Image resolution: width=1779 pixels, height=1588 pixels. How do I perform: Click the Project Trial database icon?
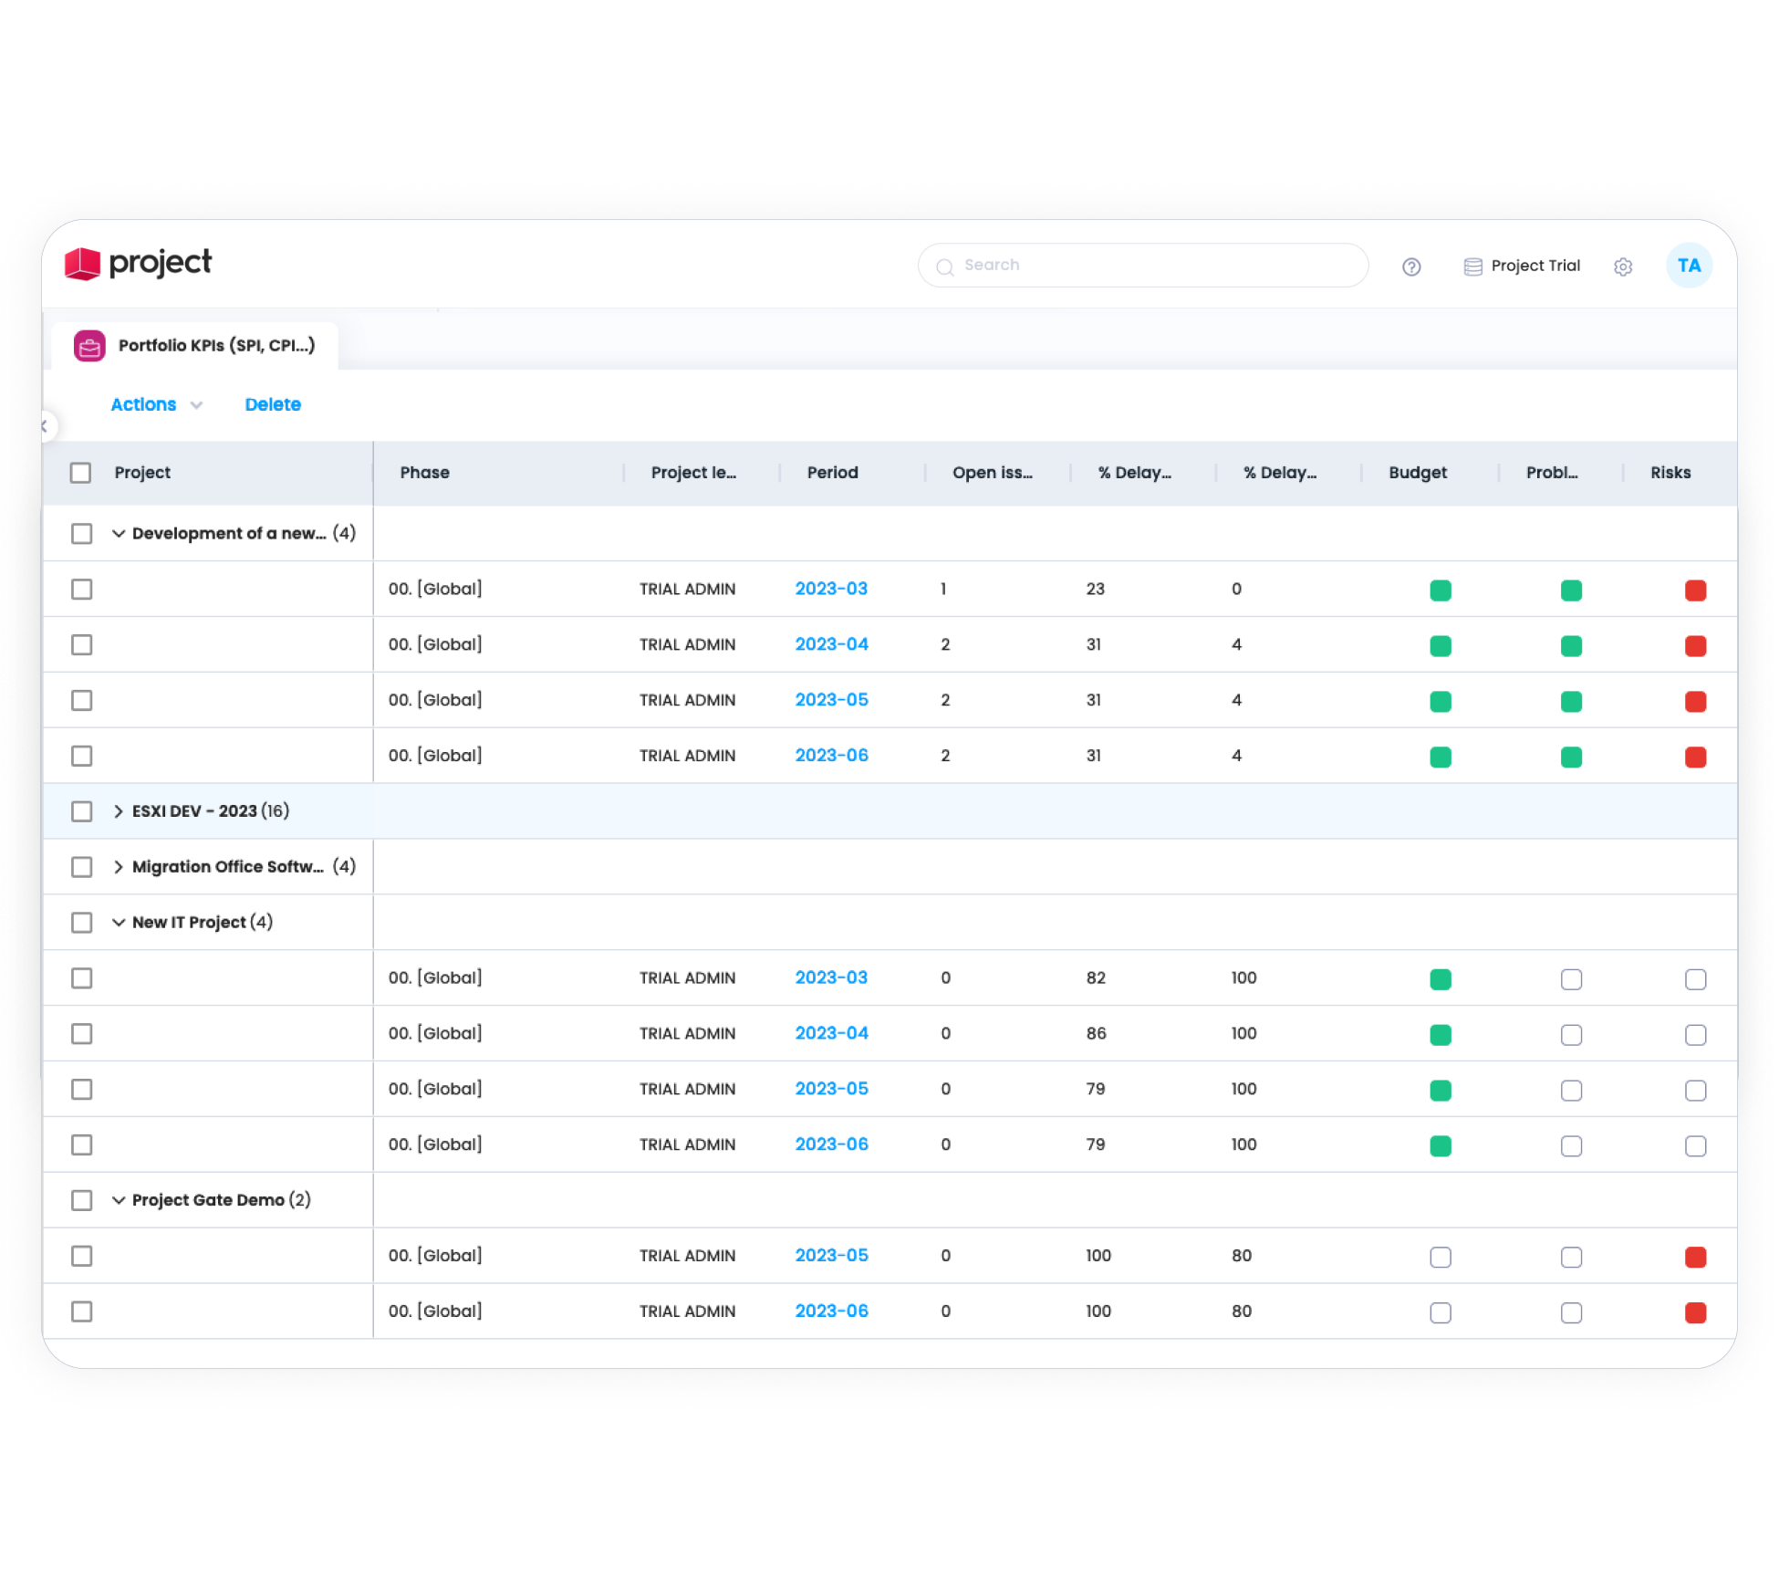1472,266
